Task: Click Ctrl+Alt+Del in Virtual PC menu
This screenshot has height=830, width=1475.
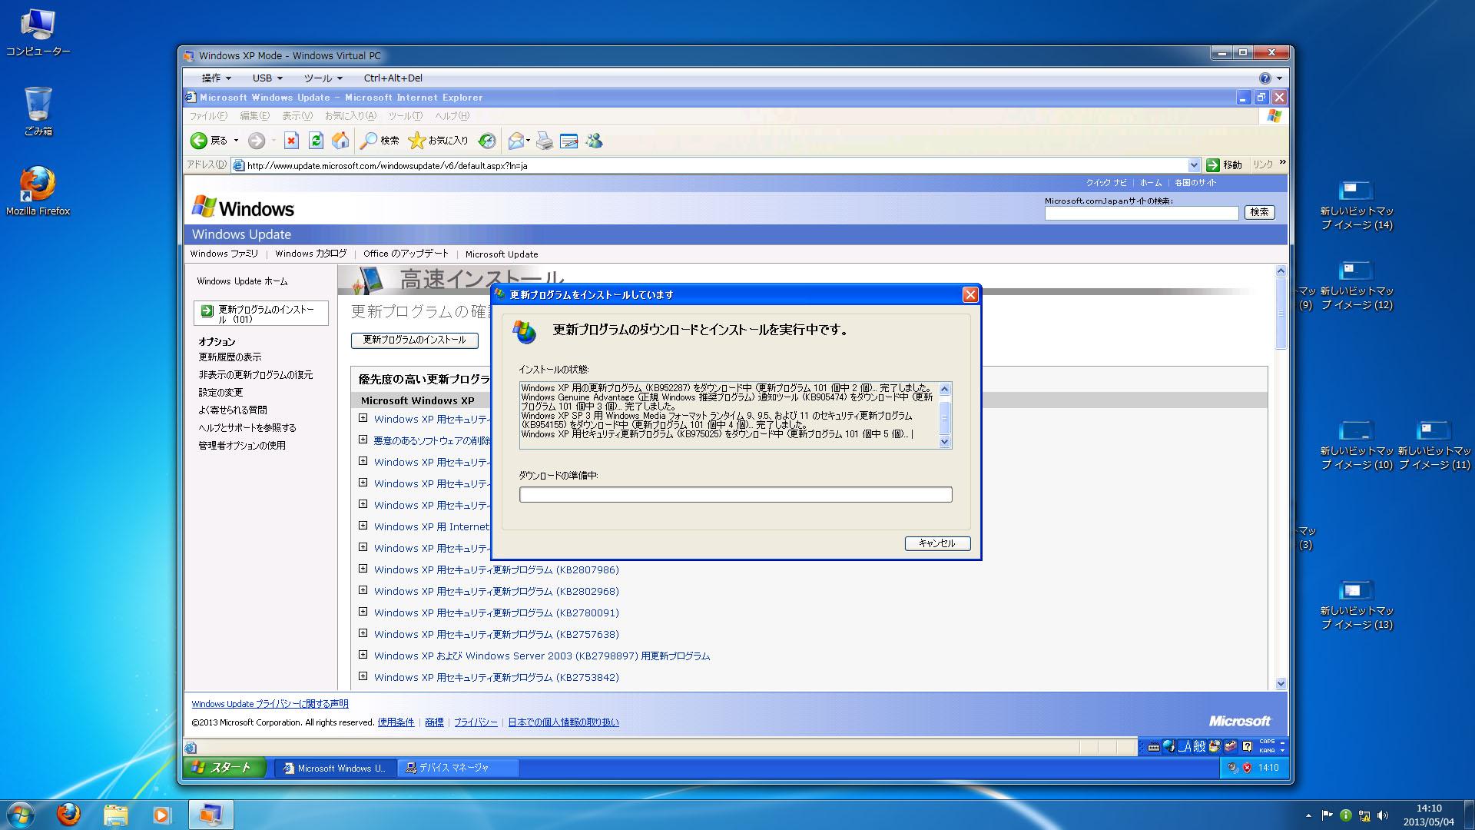Action: click(x=393, y=78)
